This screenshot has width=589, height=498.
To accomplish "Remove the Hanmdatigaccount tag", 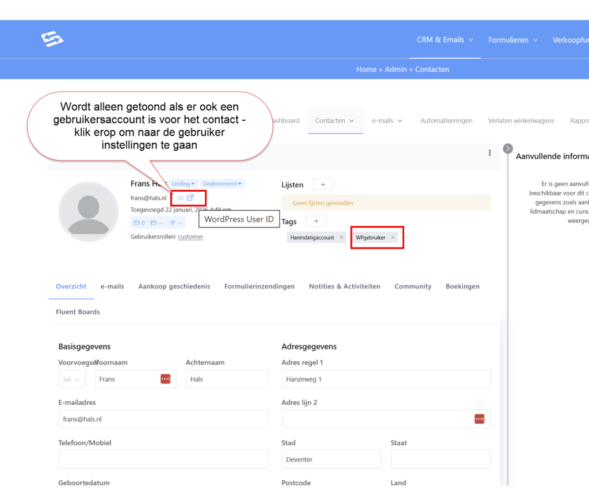I will click(x=341, y=237).
